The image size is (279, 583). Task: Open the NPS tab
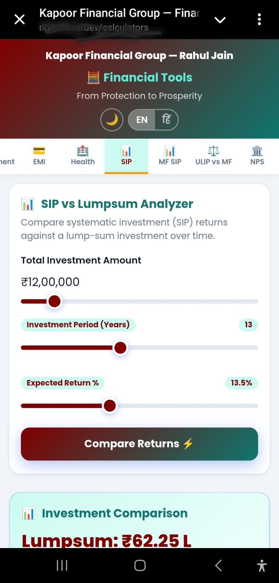[x=257, y=156]
